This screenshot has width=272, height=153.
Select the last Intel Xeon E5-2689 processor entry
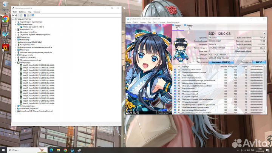point(39,103)
